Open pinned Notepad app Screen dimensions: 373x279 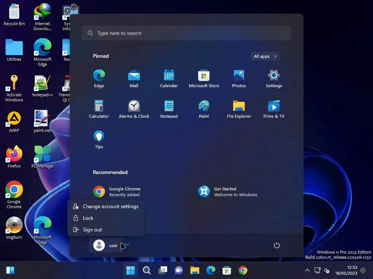169,109
